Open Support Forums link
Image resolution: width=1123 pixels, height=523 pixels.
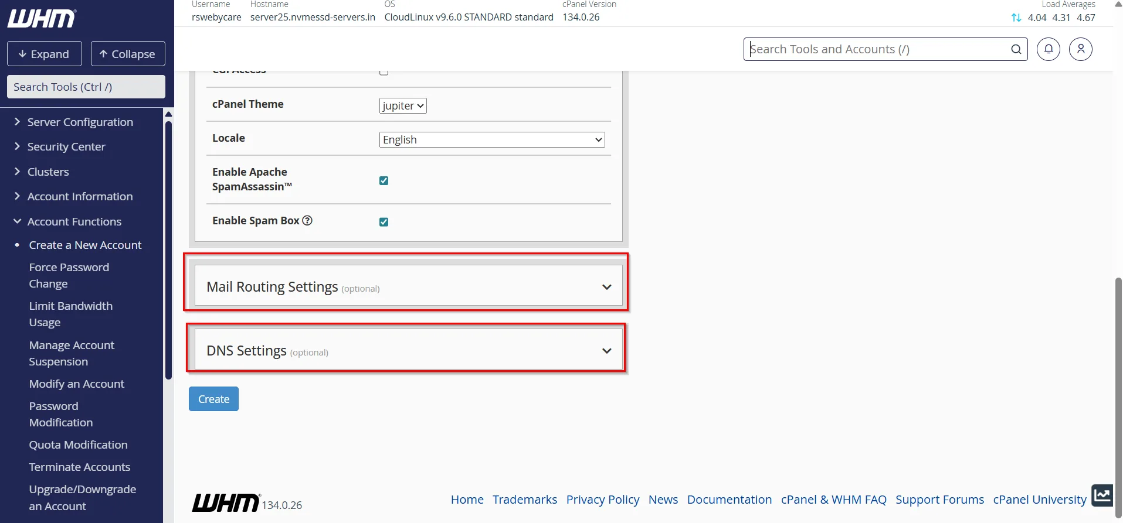939,500
